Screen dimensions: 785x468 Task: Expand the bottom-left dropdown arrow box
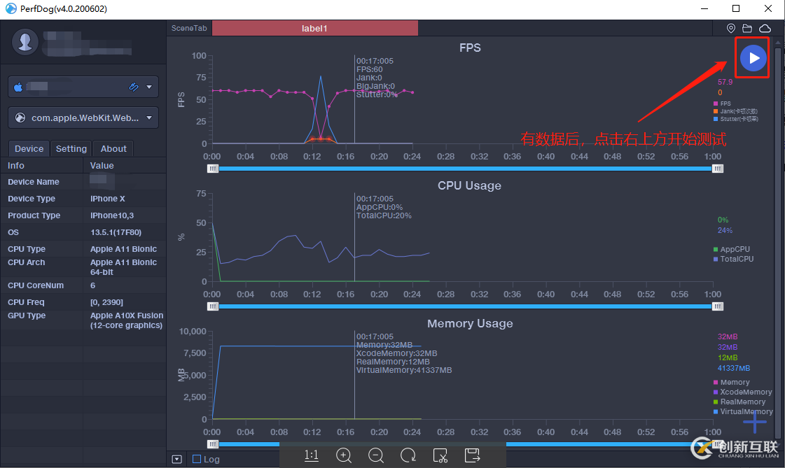(176, 459)
